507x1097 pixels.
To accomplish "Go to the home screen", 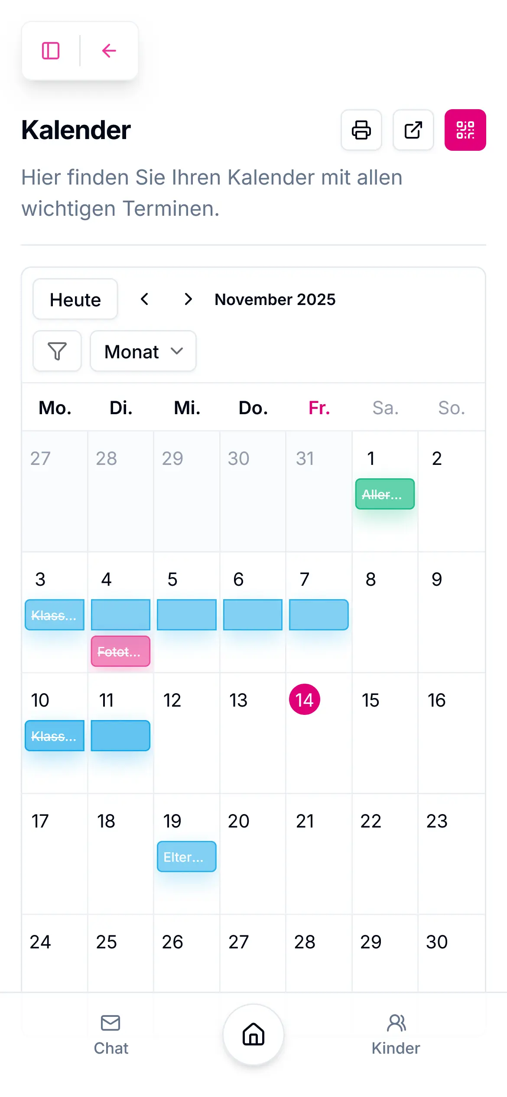I will coord(253,1034).
